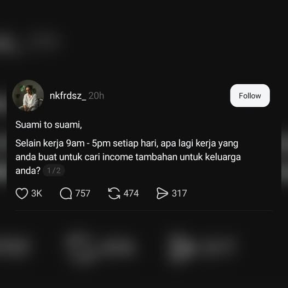Image resolution: width=288 pixels, height=288 pixels.
Task: Select the text "setiap hari" in the post
Action: coord(136,143)
